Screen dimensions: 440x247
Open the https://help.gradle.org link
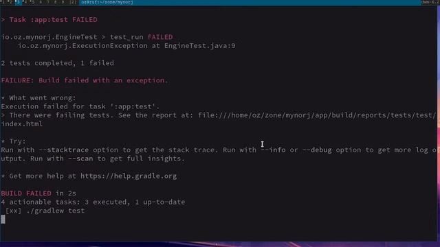coord(129,176)
